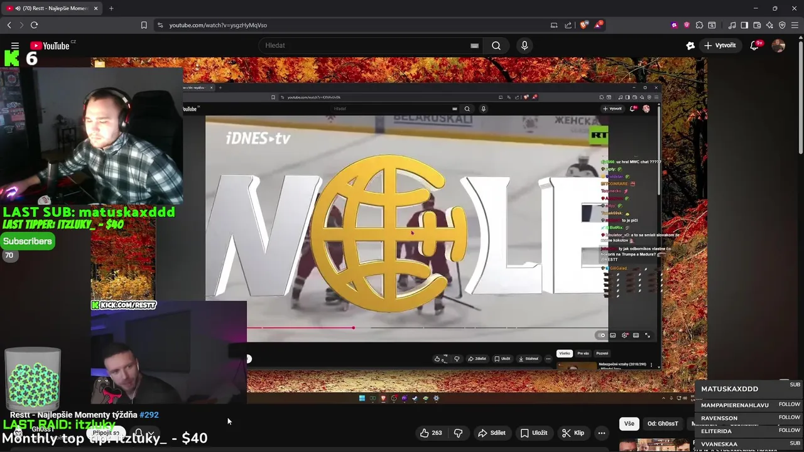Click the Připojit se join button
The width and height of the screenshot is (804, 452).
point(106,433)
